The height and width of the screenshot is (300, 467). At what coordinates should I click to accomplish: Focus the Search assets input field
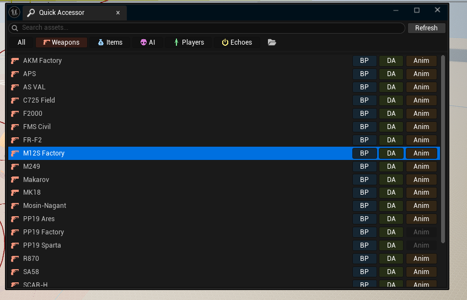point(207,28)
